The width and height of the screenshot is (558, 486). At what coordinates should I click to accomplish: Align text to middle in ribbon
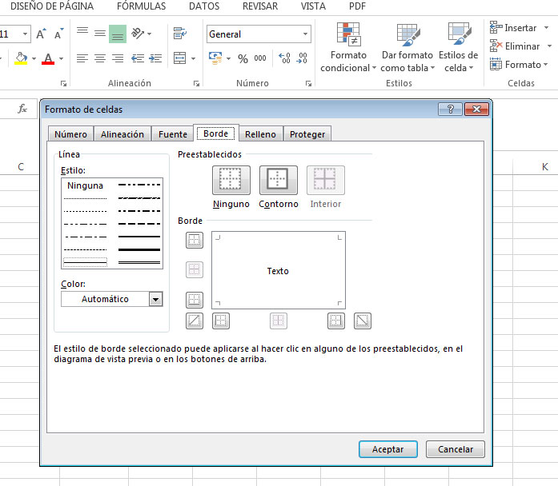100,34
